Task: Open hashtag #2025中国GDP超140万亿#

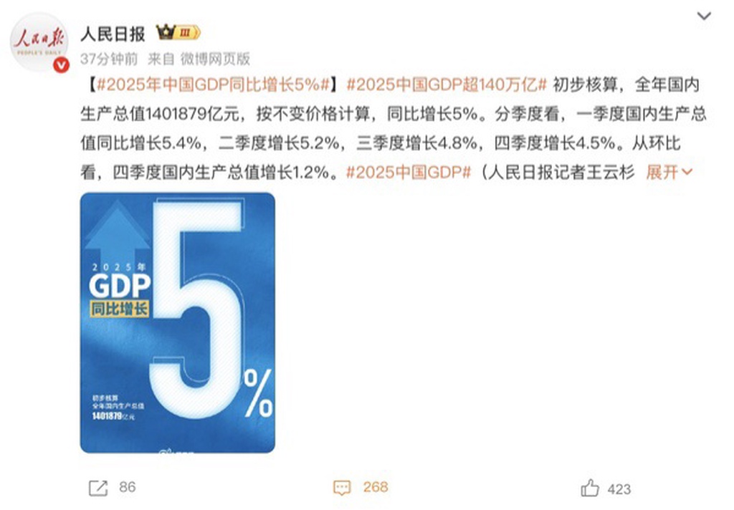Action: 447,85
